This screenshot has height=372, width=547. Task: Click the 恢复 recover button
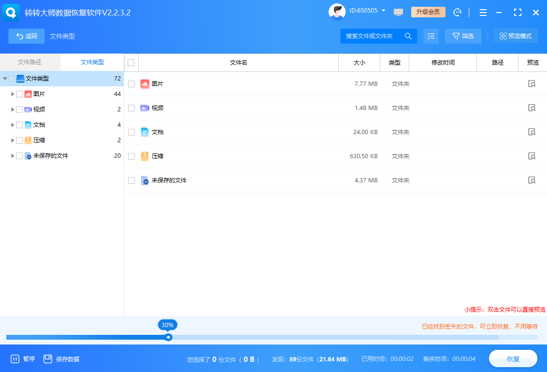(x=513, y=358)
